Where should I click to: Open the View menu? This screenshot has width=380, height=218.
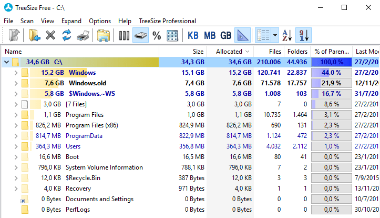coord(47,21)
